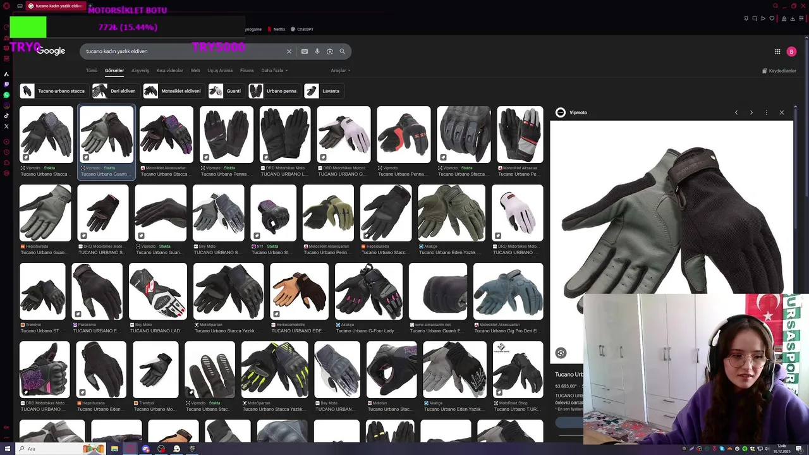This screenshot has height=455, width=809.
Task: Select the Görseller tab
Action: click(x=114, y=71)
